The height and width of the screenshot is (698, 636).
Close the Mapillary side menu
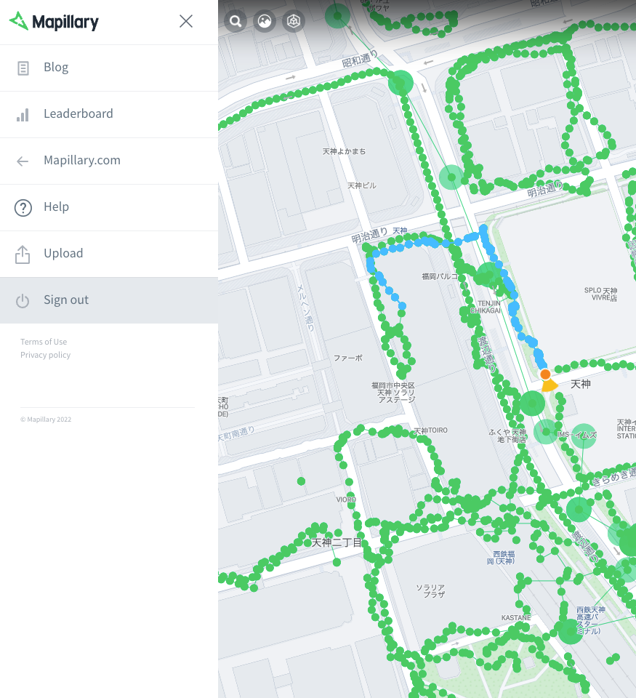coord(186,21)
